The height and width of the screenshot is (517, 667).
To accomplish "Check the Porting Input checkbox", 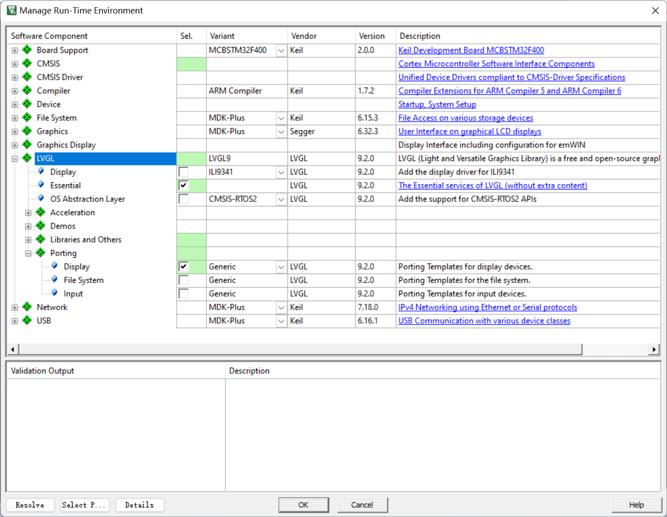I will pyautogui.click(x=183, y=293).
